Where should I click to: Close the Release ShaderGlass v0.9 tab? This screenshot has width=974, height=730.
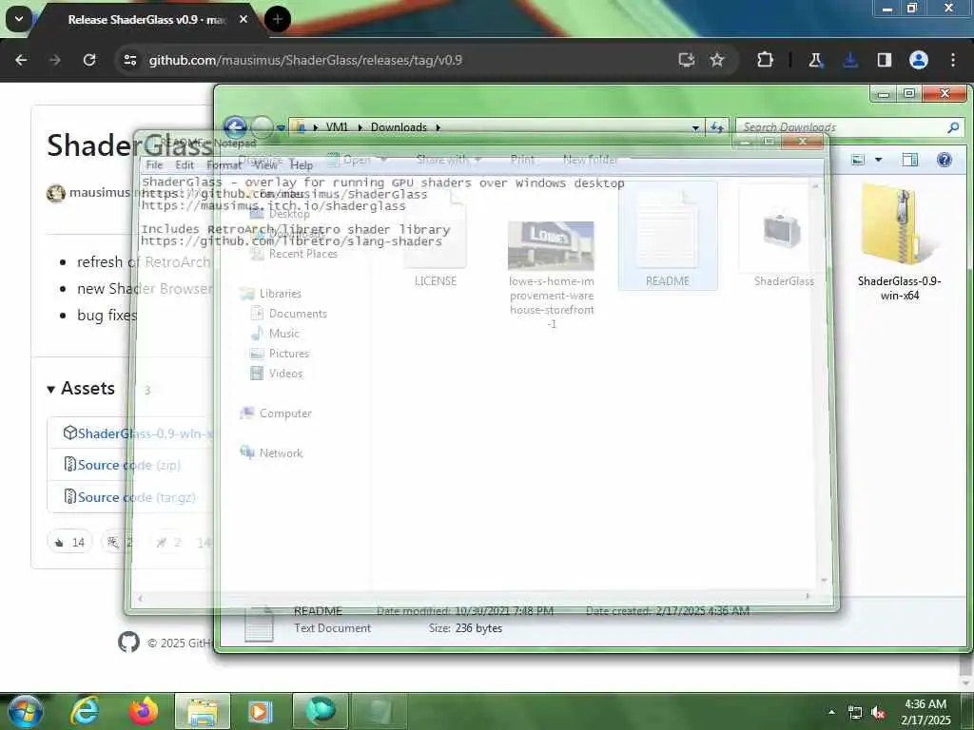tap(243, 19)
